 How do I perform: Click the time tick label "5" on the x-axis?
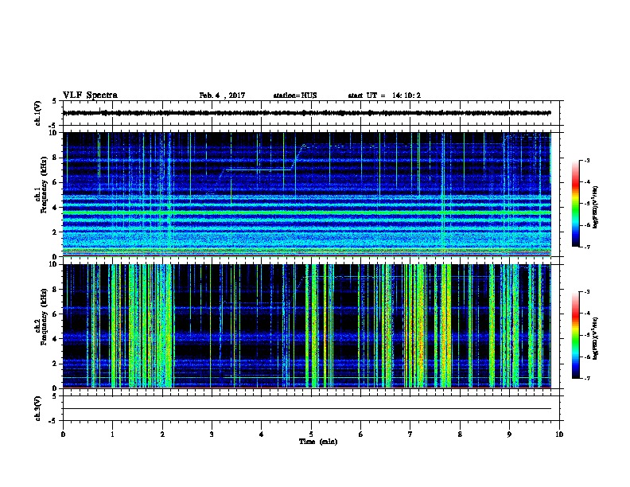(x=311, y=434)
